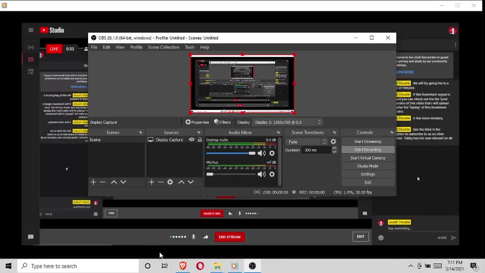The height and width of the screenshot is (273, 485).
Task: Open the Webcam tab in YouTube Studio sidebar
Action: [x=30, y=59]
